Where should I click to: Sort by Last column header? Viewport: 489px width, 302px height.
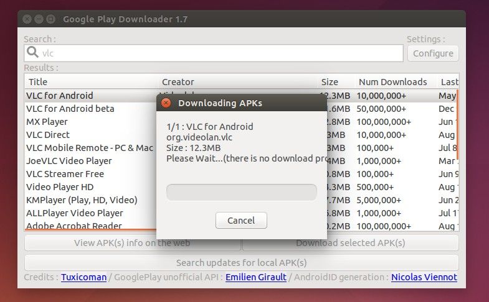point(448,82)
